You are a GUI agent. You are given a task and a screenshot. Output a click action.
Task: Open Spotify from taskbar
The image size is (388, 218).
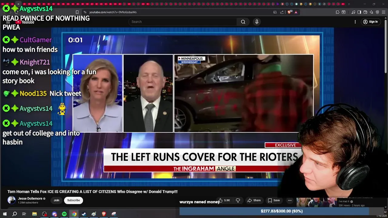(x=64, y=214)
